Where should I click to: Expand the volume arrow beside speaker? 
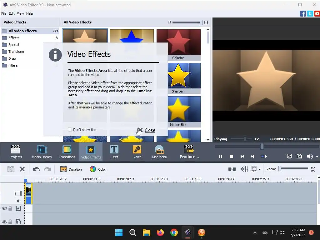(x=317, y=156)
